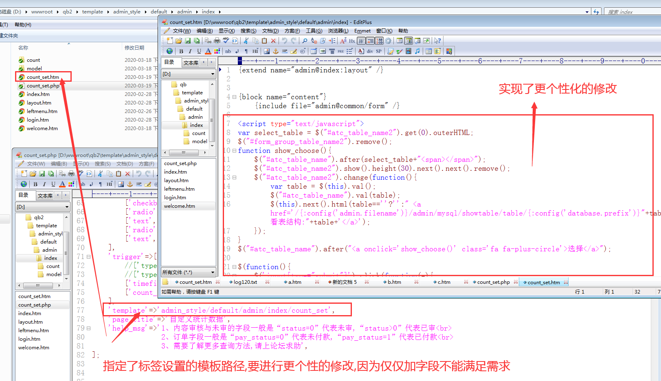Click the Find magnifier icon
The height and width of the screenshot is (381, 661).
point(304,41)
